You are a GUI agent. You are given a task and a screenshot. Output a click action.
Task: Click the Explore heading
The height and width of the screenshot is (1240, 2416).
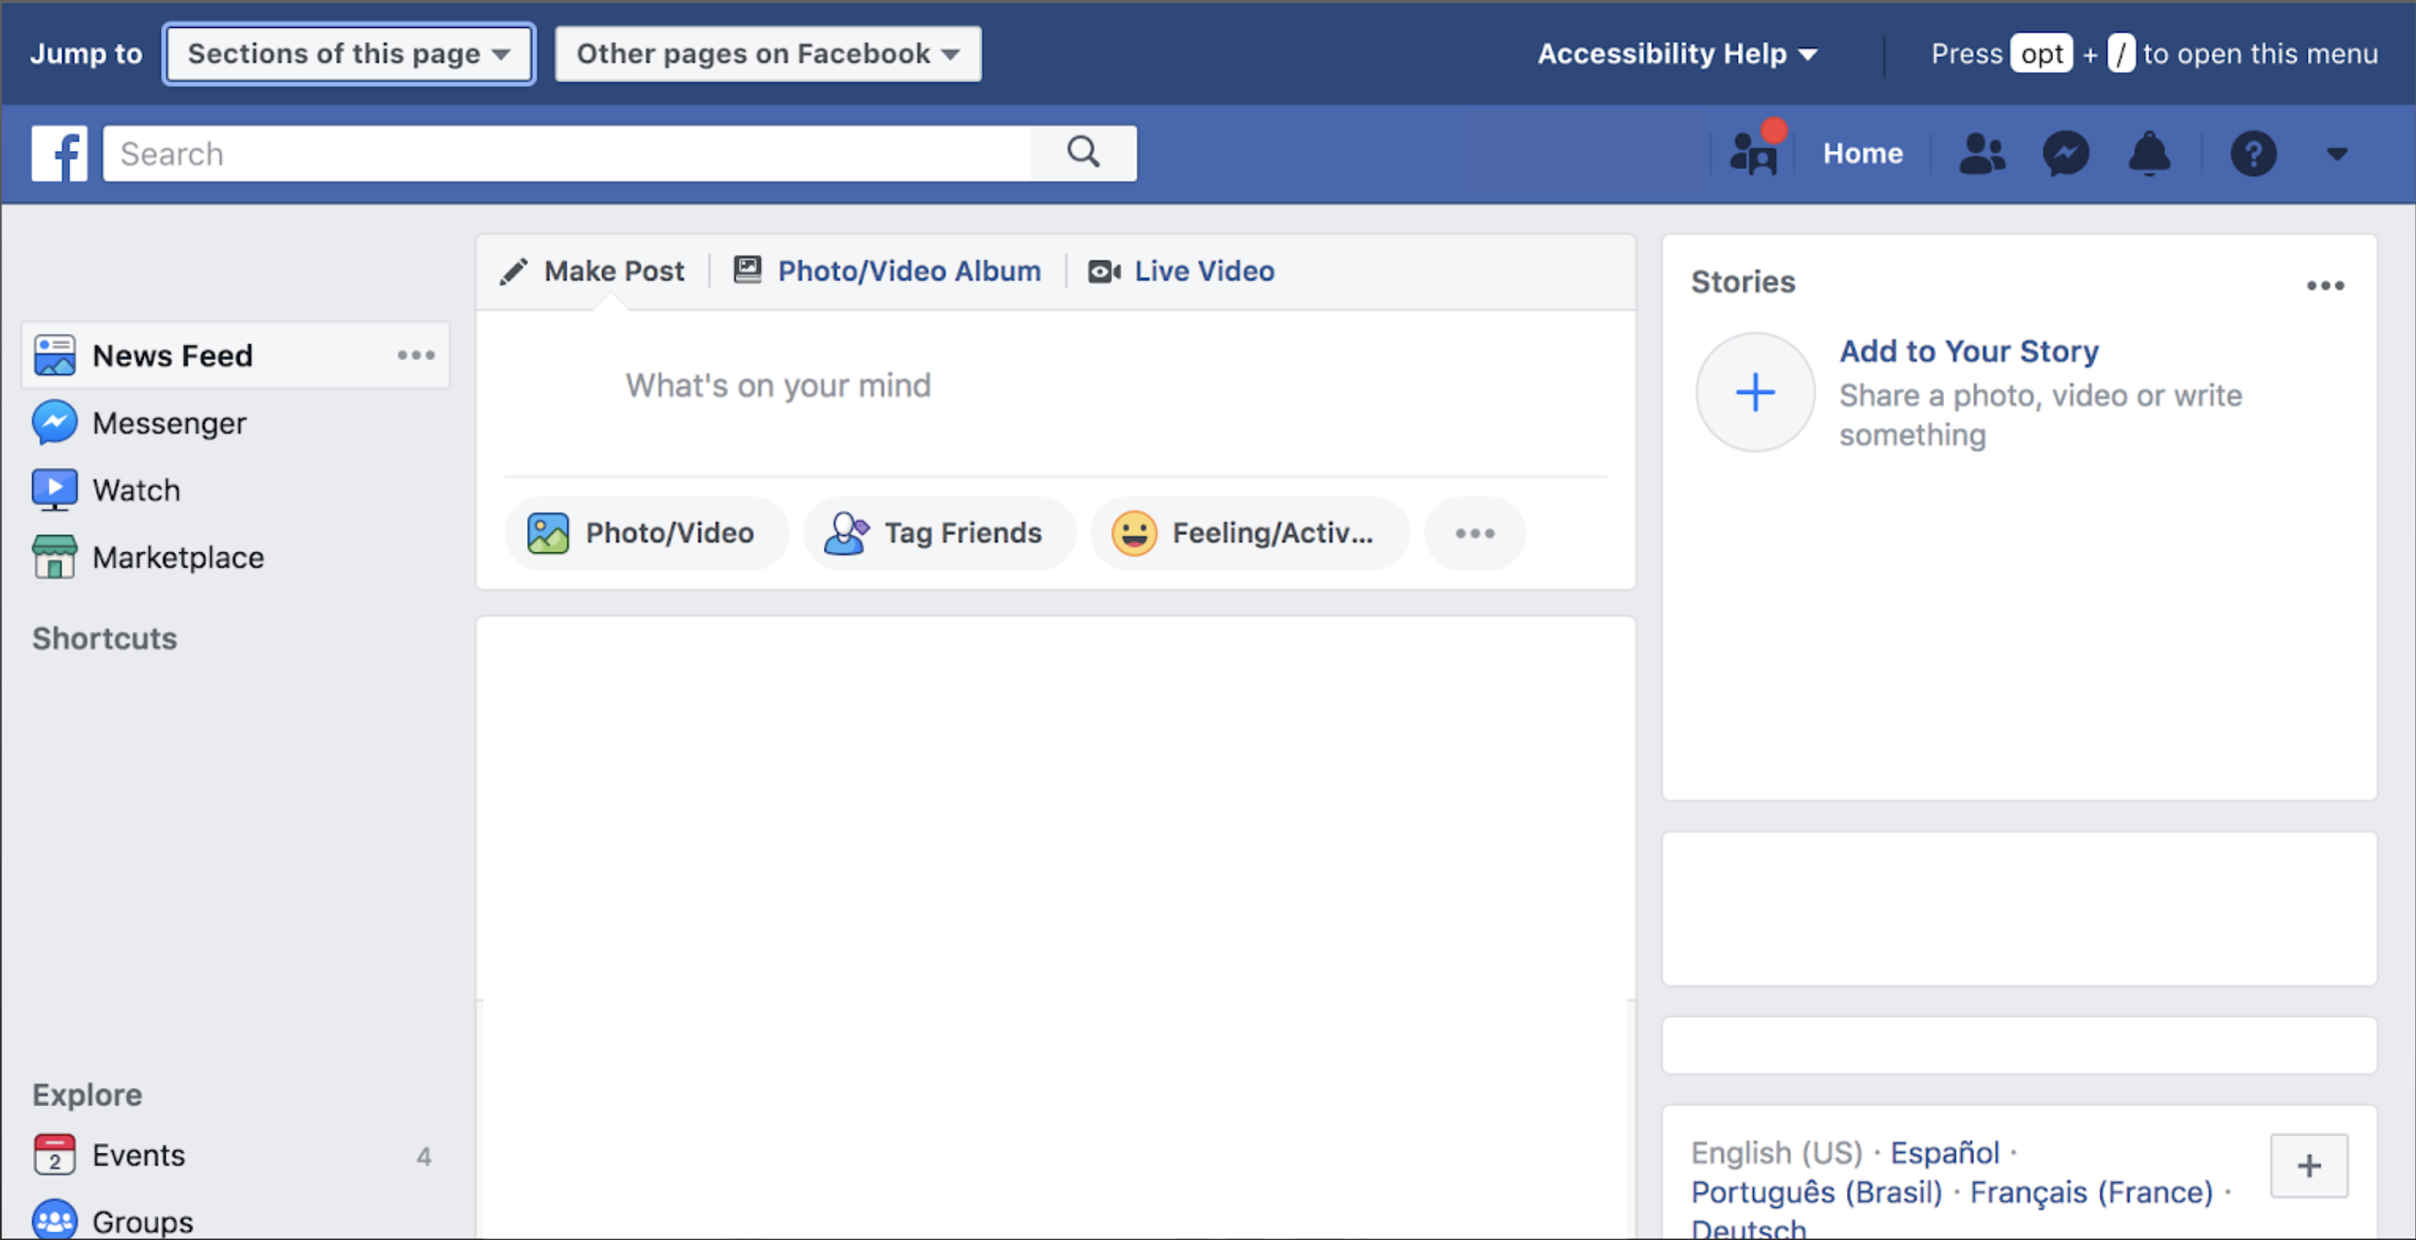tap(87, 1095)
